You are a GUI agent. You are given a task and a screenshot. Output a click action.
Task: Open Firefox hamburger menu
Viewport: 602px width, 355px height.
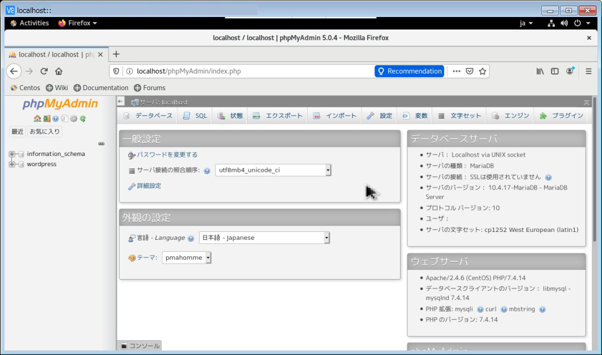pyautogui.click(x=588, y=71)
